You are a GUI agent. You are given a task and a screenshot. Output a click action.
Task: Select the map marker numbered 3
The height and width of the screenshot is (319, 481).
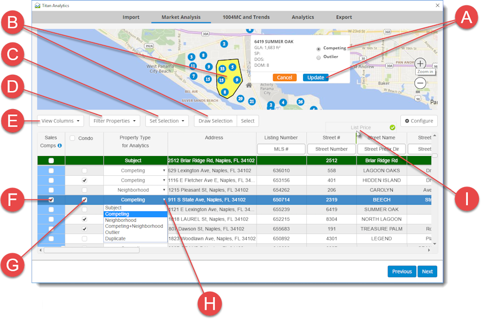(191, 57)
